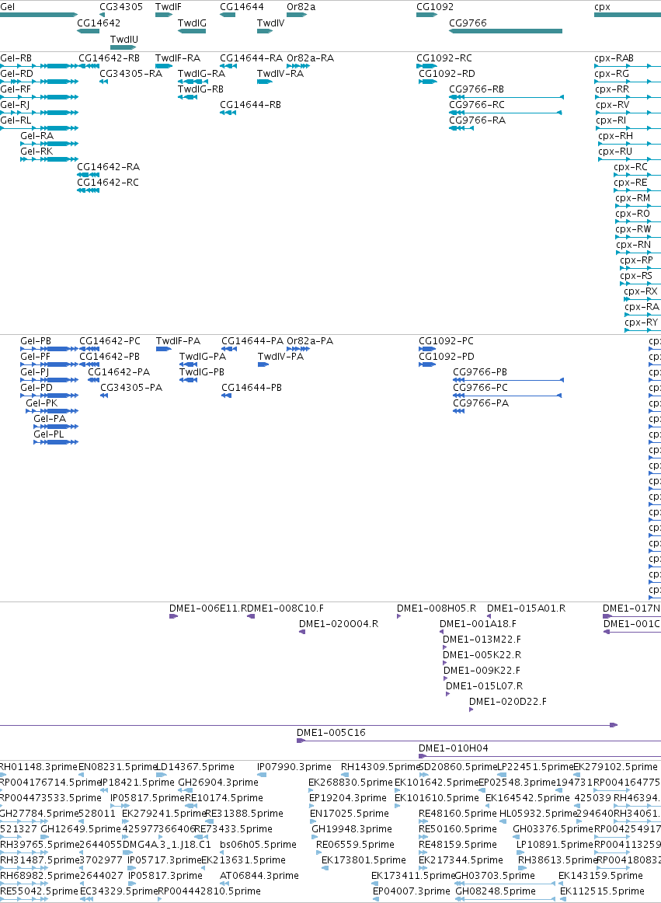Click the cpx-RAB transcript label
The height and width of the screenshot is (903, 661).
point(614,58)
